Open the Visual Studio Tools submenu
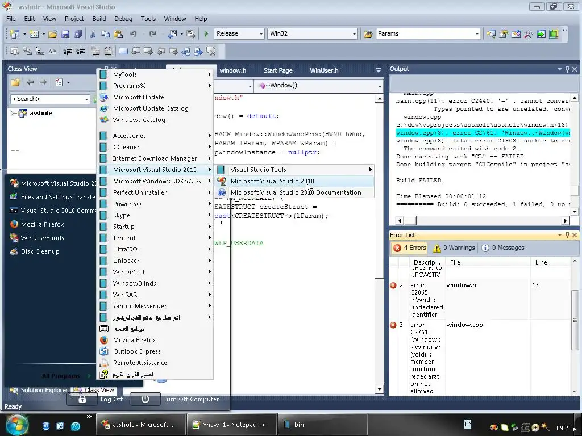582x436 pixels. click(x=295, y=170)
